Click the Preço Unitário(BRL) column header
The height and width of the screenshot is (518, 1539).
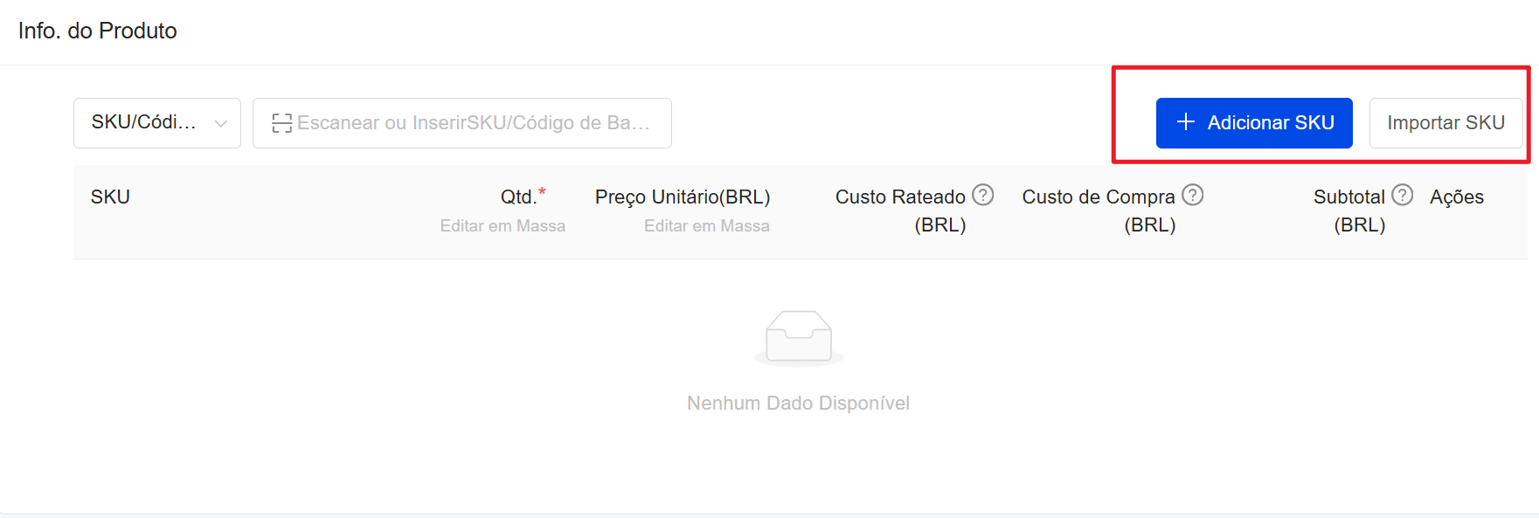coord(683,197)
